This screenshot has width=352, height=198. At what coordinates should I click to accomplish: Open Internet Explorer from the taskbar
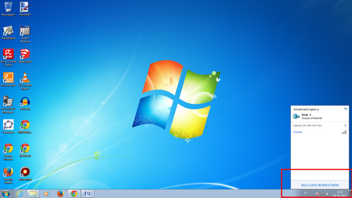[x=20, y=194]
